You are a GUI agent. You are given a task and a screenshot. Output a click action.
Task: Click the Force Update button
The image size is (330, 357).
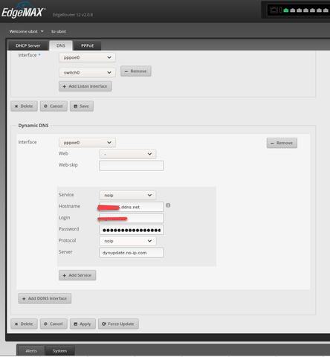(118, 324)
